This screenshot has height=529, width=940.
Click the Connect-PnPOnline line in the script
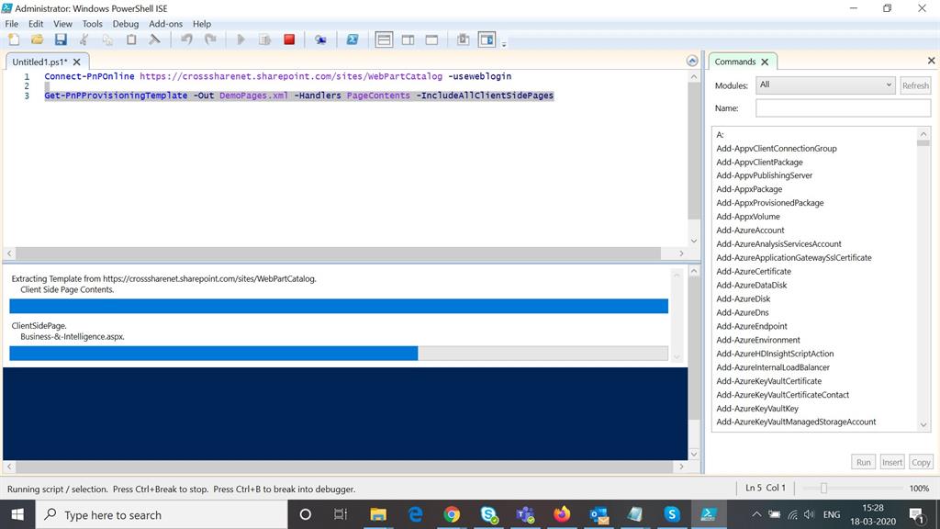click(x=277, y=76)
